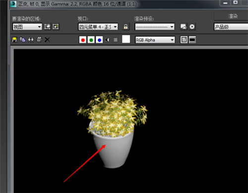
Task: Toggle the green channel display
Action: pyautogui.click(x=91, y=40)
